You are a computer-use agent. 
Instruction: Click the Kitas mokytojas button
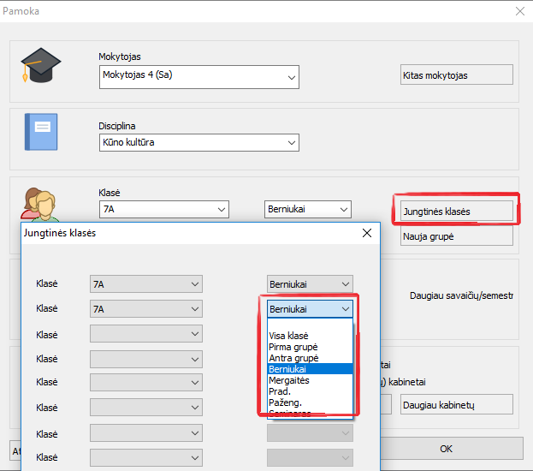click(456, 75)
